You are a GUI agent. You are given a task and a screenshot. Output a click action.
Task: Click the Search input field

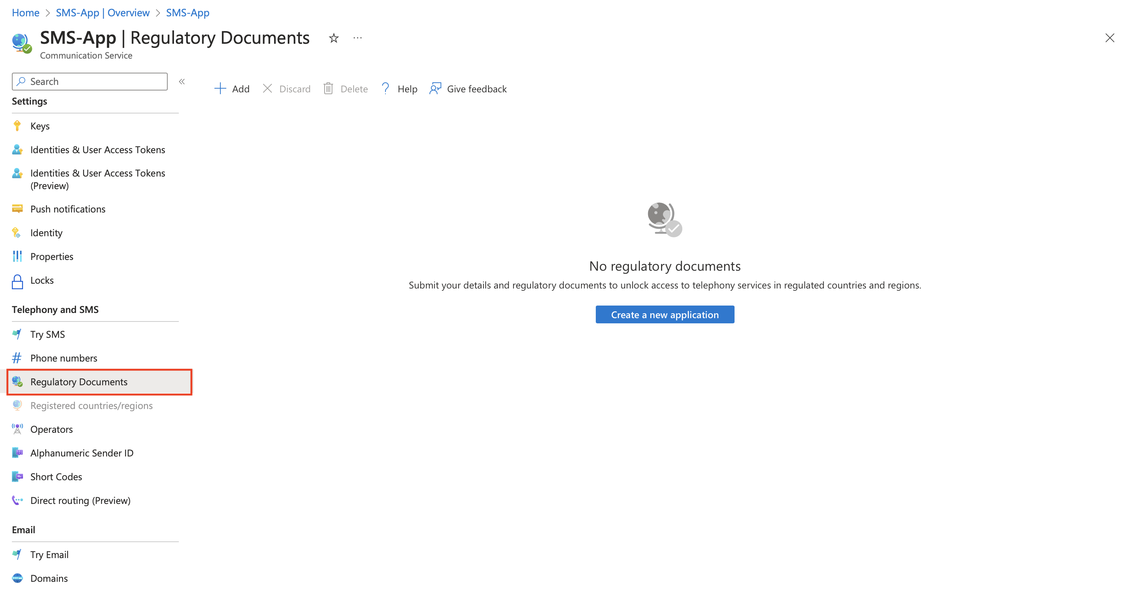[90, 81]
